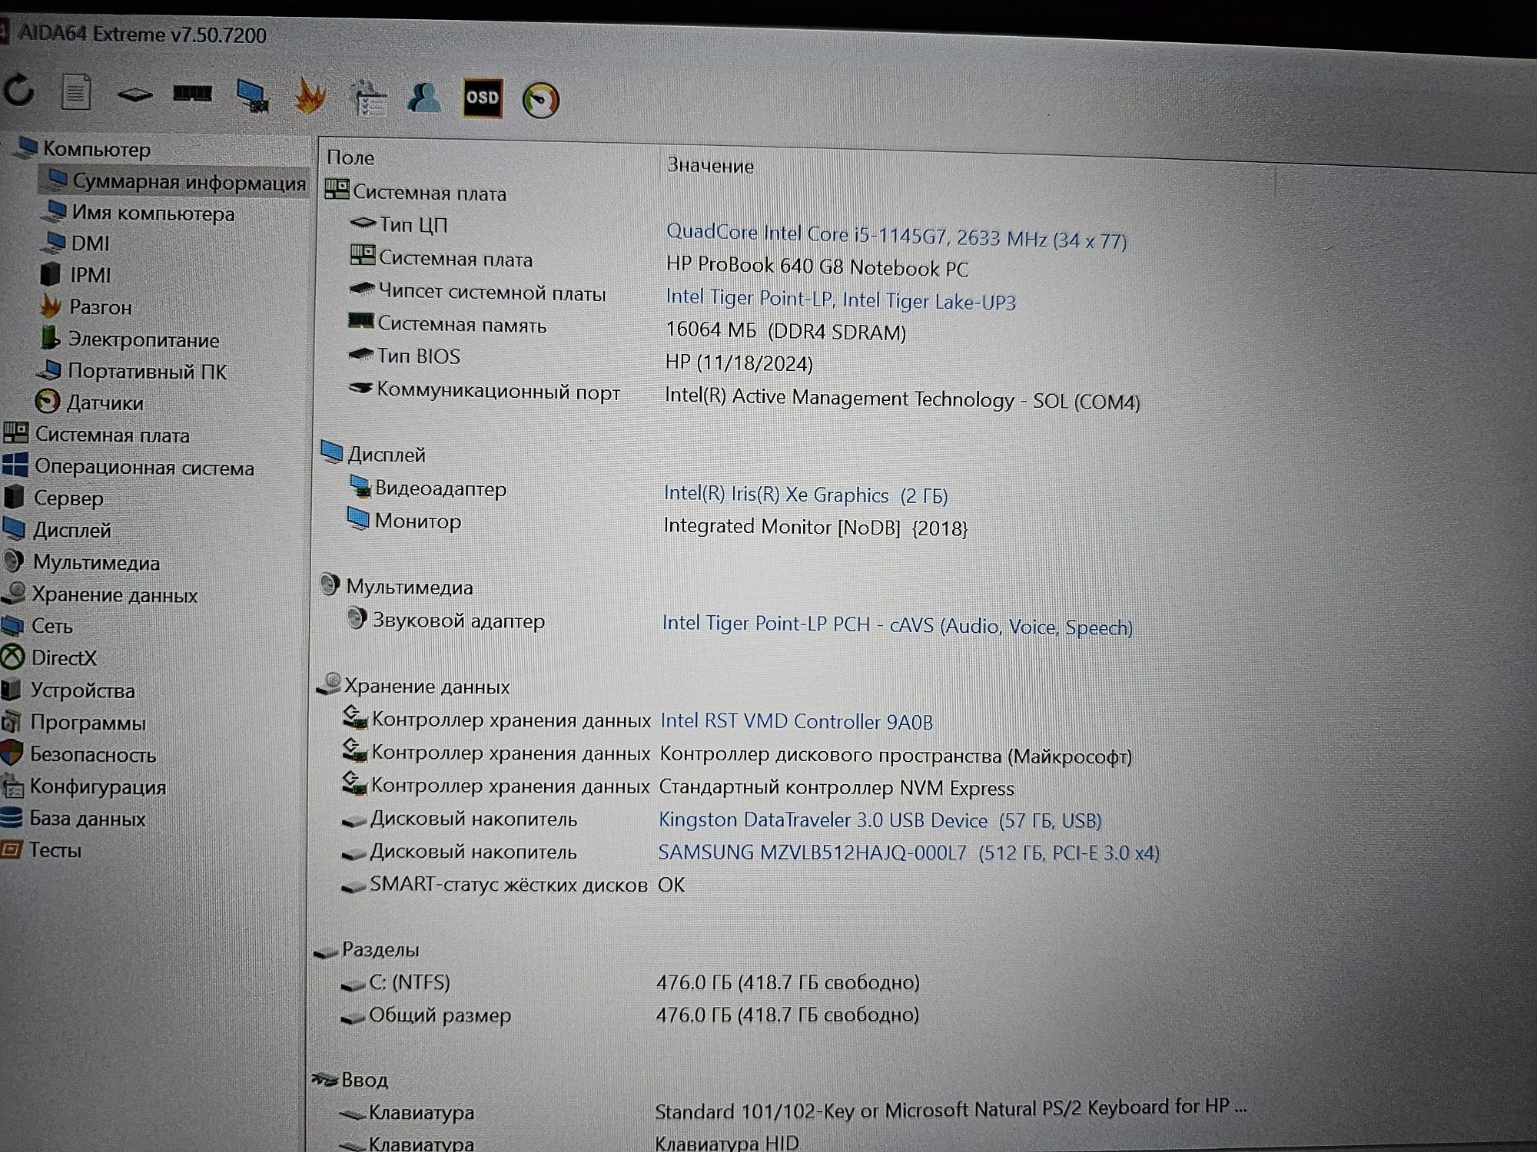Open SAMSUNG MZVLB512HAJQ-000L7 link
This screenshot has height=1152, width=1537.
[x=908, y=852]
